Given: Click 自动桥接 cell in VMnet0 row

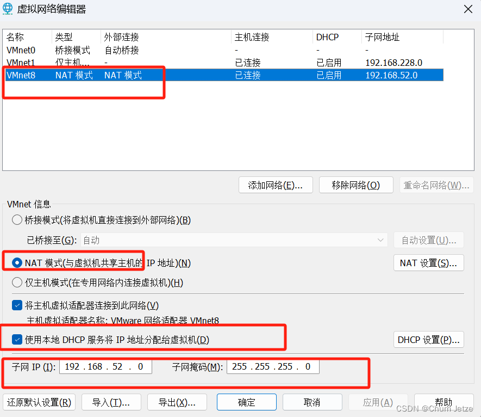Looking at the screenshot, I should (x=122, y=50).
